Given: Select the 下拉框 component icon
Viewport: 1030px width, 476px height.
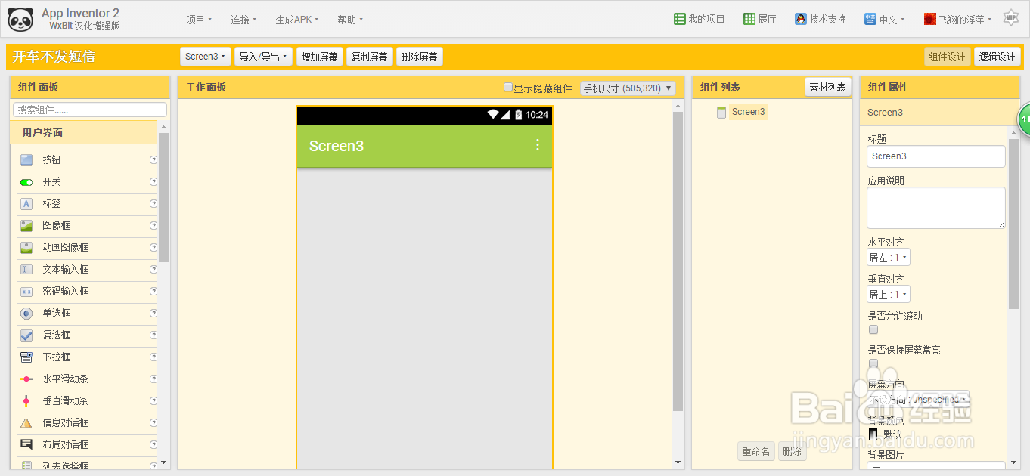Looking at the screenshot, I should coord(26,357).
